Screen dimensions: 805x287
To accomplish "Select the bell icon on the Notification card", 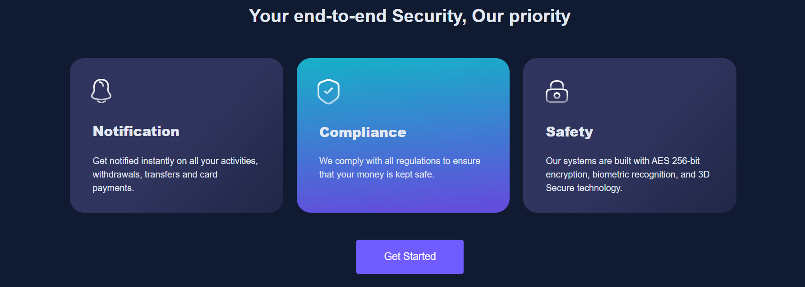I will [101, 91].
